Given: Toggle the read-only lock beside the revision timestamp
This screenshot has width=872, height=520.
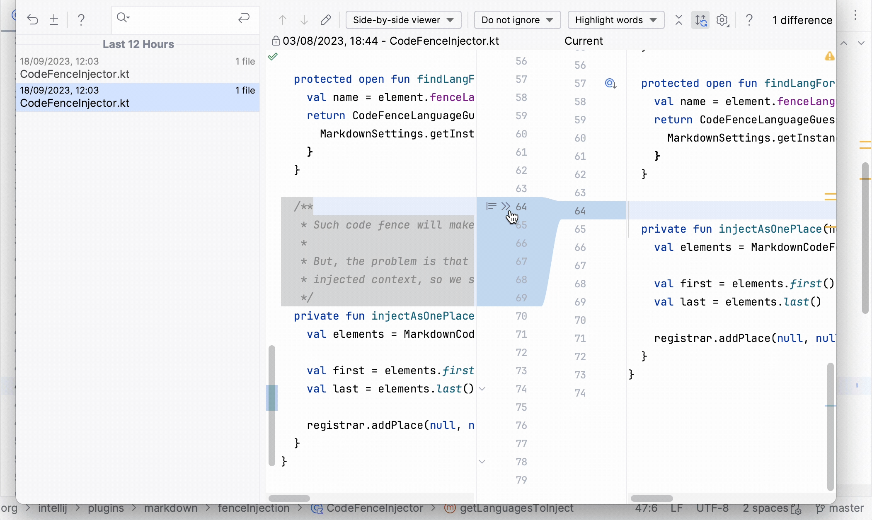Looking at the screenshot, I should pos(276,41).
